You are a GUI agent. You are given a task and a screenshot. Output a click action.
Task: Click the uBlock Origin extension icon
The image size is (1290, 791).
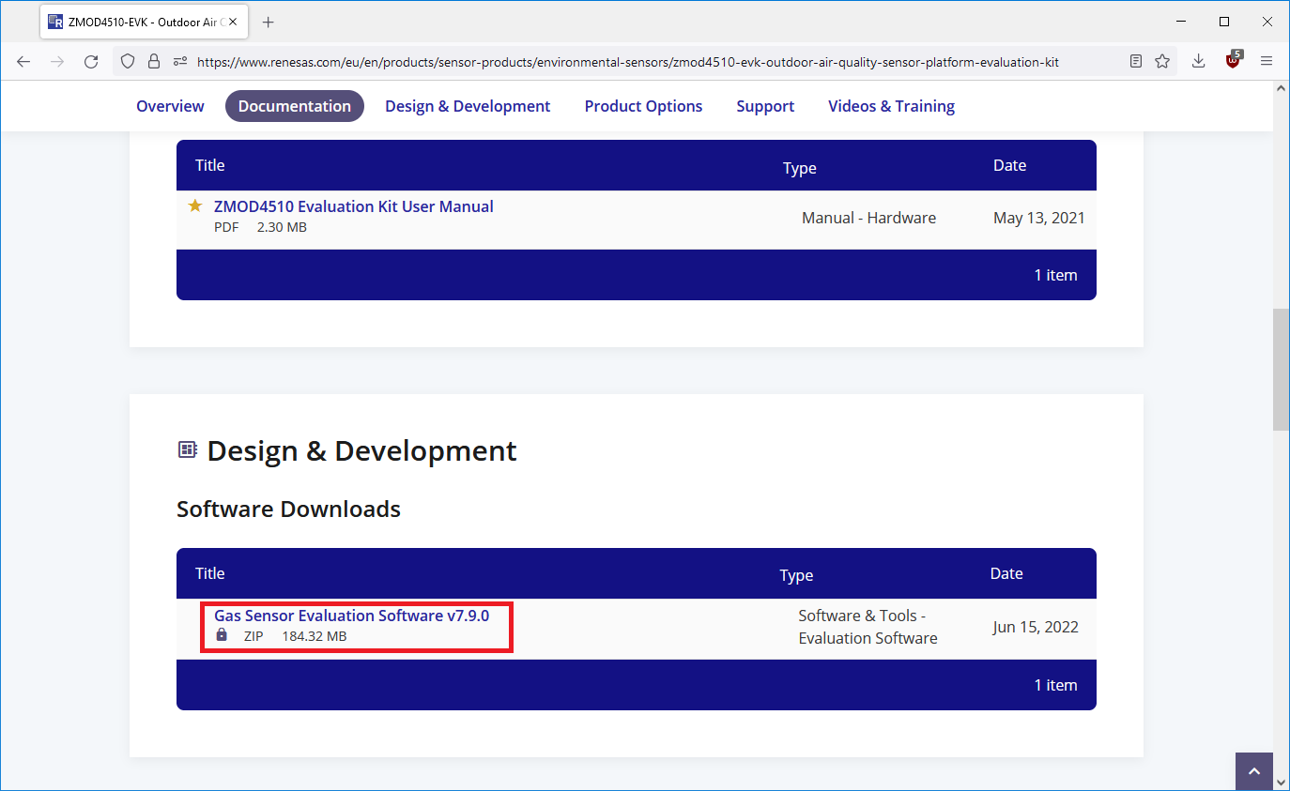point(1233,61)
